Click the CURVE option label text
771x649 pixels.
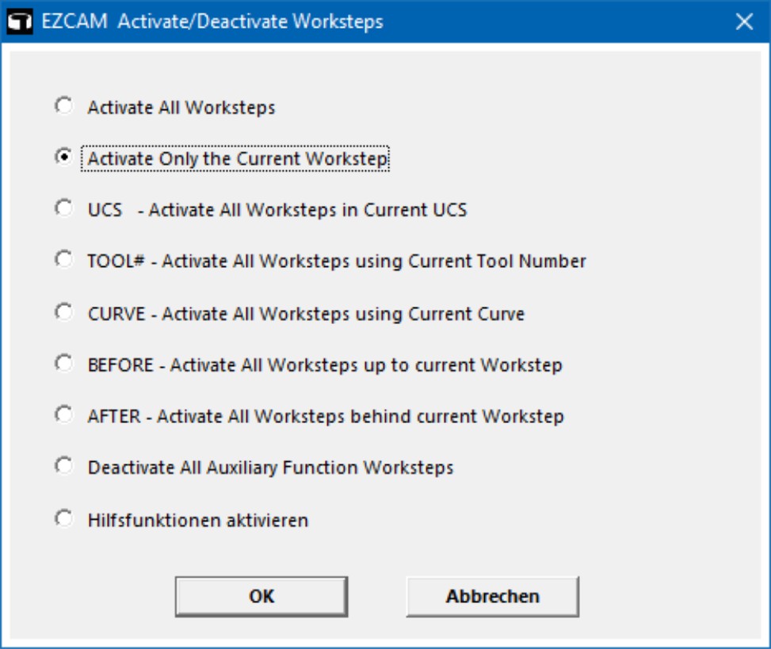(x=306, y=314)
